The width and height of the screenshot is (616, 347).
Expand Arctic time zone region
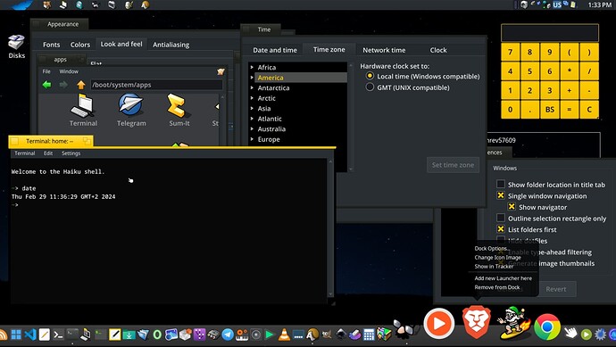(252, 98)
